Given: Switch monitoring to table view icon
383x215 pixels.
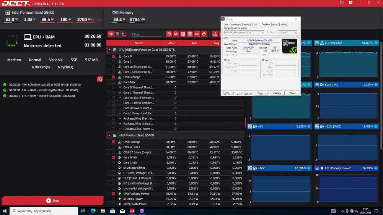Looking at the screenshot, I should pyautogui.click(x=117, y=34).
